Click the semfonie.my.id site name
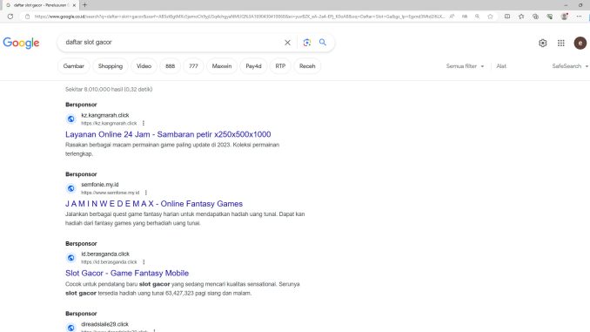Screen dimensions: 590x332 (100, 185)
